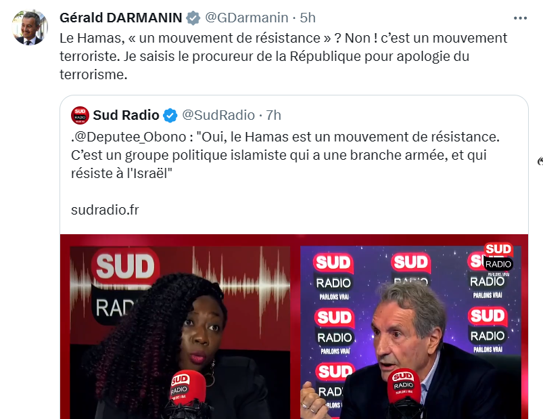Click the verified badge next to Gérald DARMANIN
This screenshot has height=419, width=543.
193,18
